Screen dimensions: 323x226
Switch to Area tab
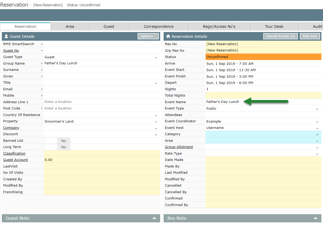click(70, 26)
